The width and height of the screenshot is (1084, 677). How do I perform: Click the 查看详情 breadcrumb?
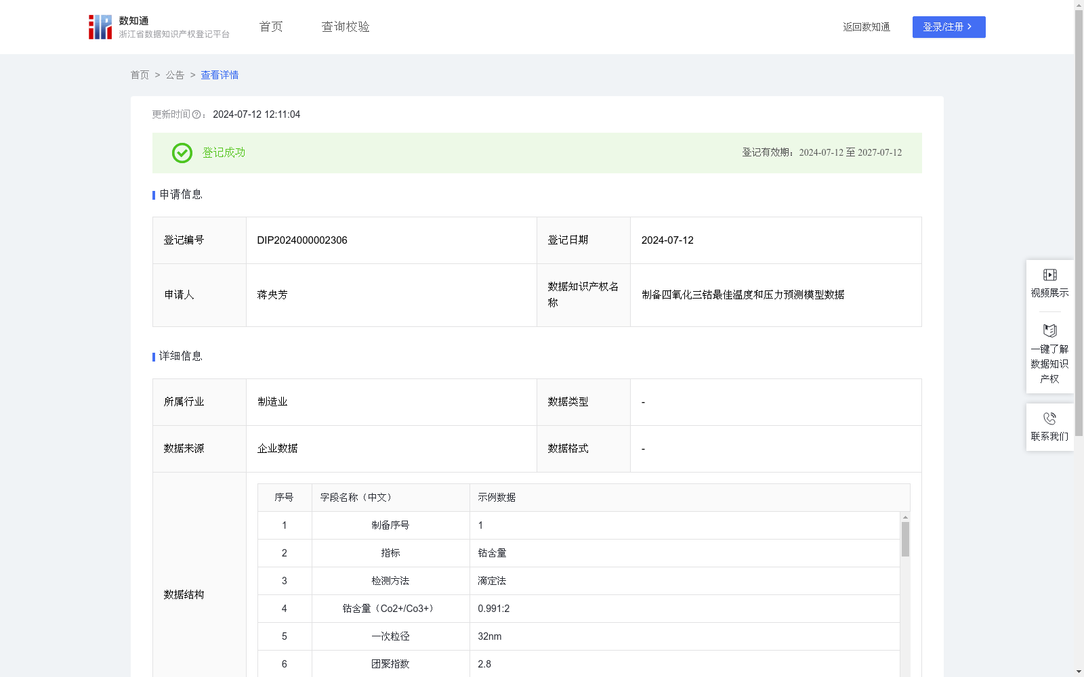click(220, 75)
